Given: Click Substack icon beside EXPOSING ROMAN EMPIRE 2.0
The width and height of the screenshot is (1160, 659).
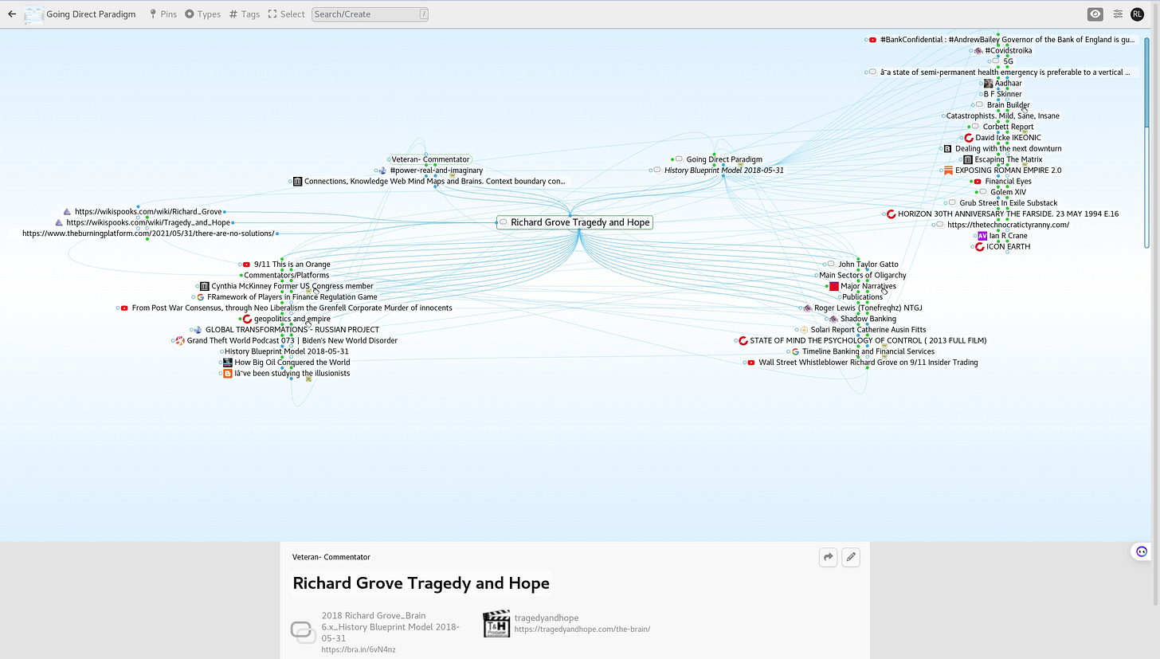Looking at the screenshot, I should click(x=948, y=171).
